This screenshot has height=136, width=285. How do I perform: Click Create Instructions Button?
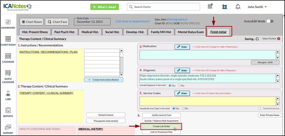104,80
